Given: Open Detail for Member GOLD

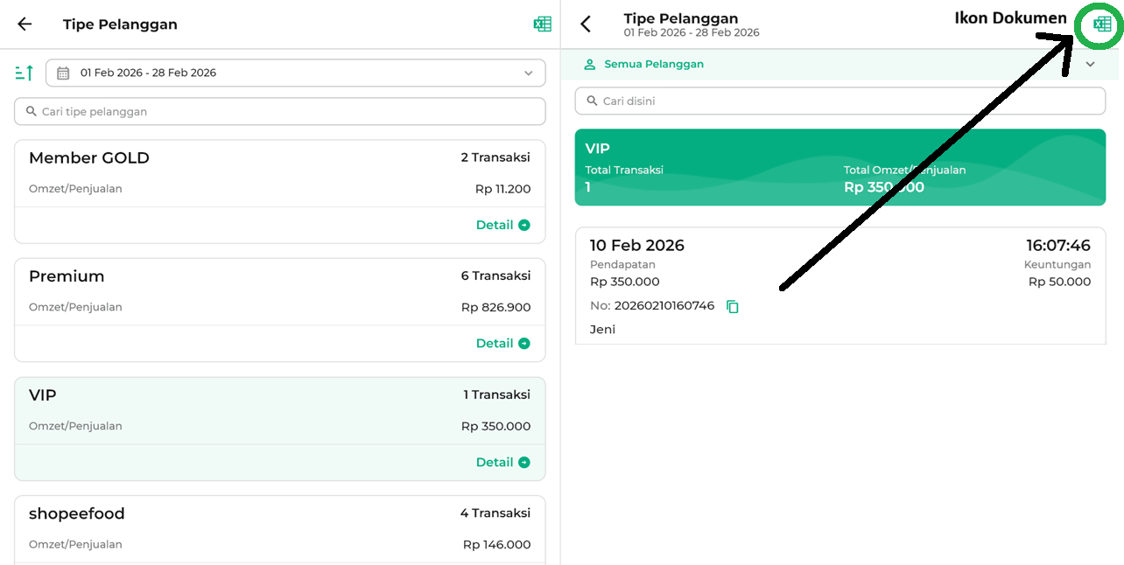Looking at the screenshot, I should click(502, 225).
